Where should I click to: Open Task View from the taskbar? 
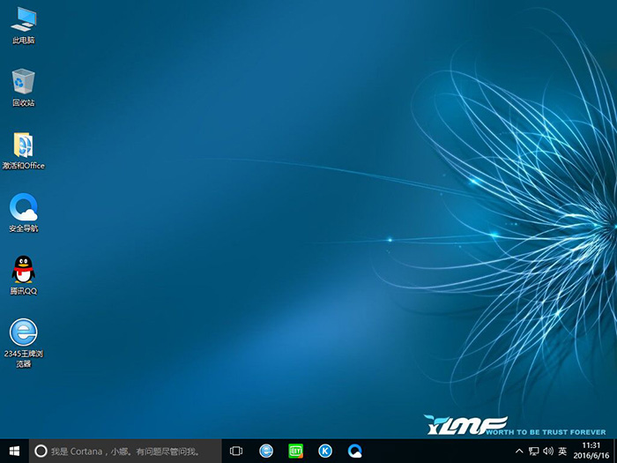pos(236,451)
